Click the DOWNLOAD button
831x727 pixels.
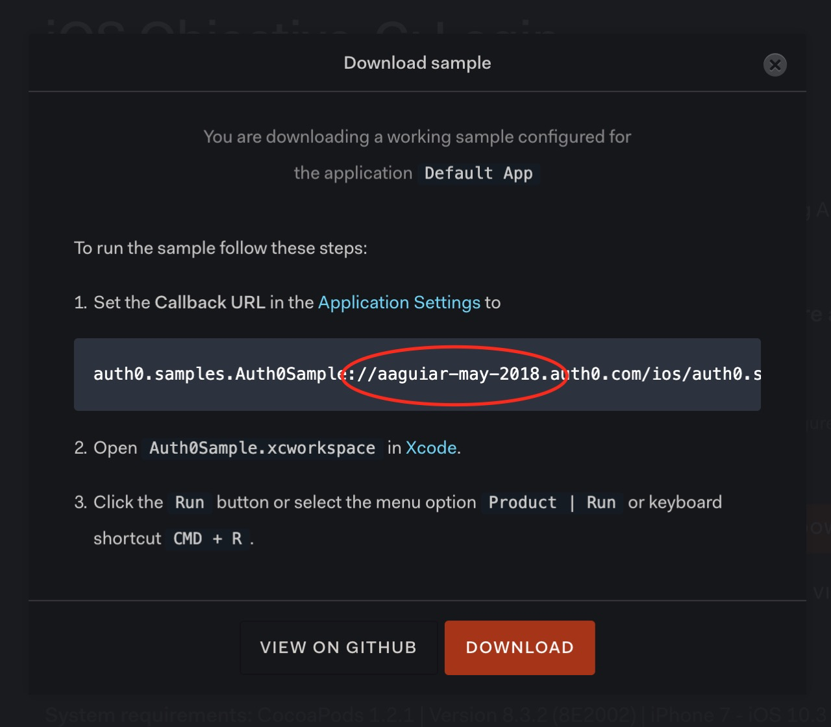[519, 647]
